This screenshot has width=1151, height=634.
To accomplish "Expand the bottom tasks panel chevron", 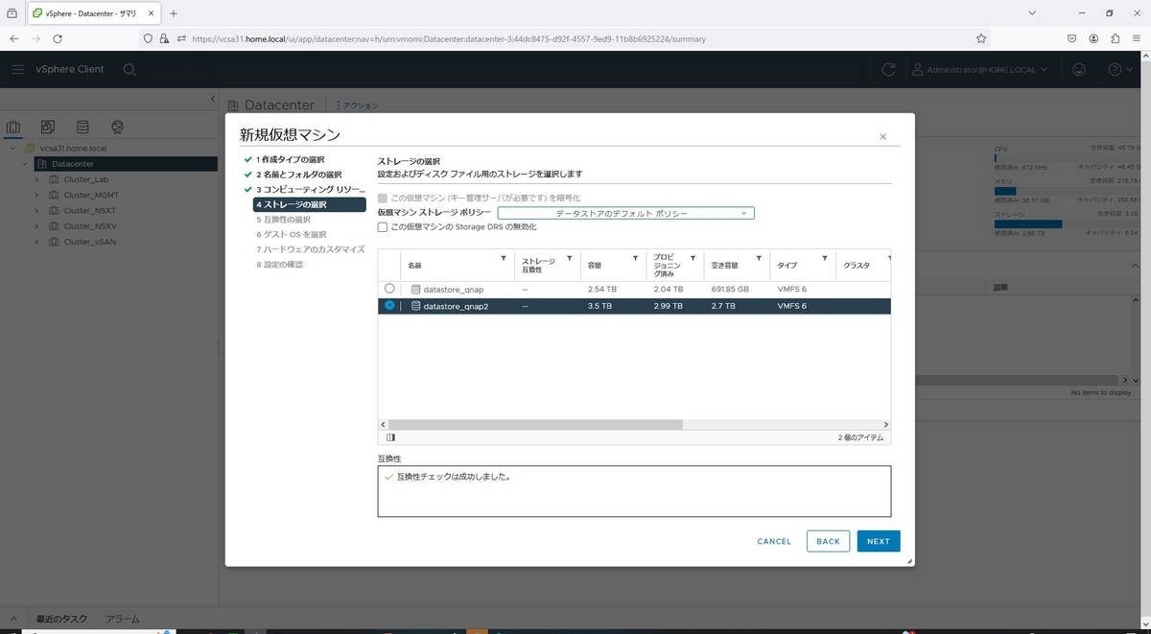I will [x=15, y=619].
